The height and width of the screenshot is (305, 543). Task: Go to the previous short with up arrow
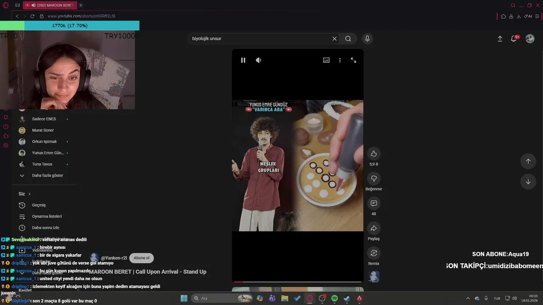coord(528,161)
